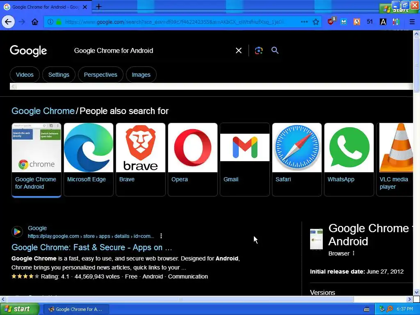Select the Videos filter chip
The image size is (420, 315).
[25, 75]
